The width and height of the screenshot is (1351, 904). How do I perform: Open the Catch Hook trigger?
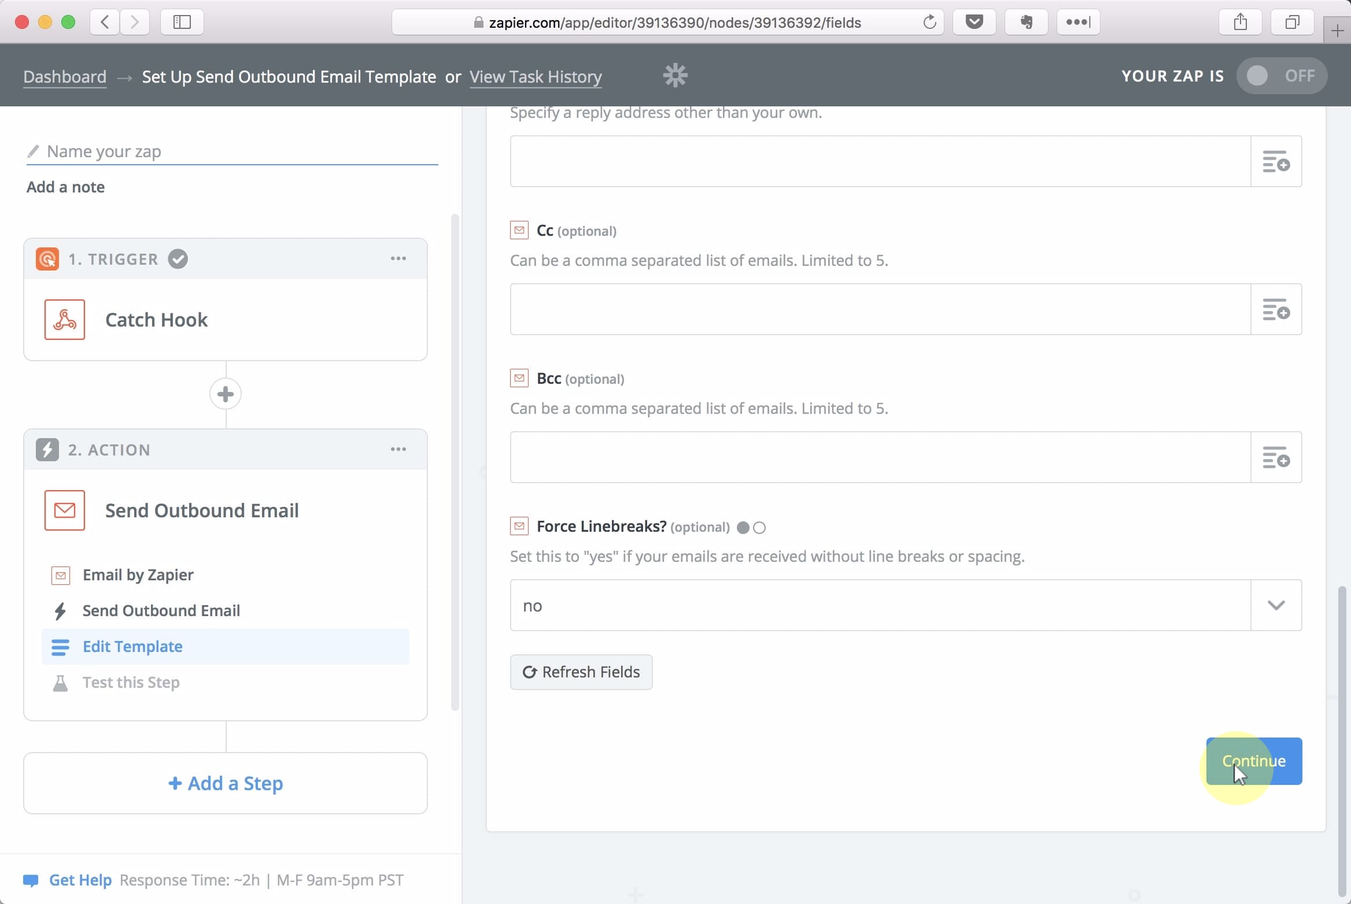[156, 320]
